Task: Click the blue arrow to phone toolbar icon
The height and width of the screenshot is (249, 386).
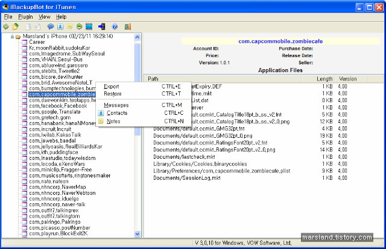Action: tap(101, 26)
